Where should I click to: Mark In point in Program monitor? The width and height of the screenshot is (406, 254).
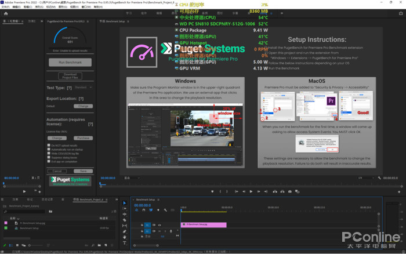click(220, 191)
